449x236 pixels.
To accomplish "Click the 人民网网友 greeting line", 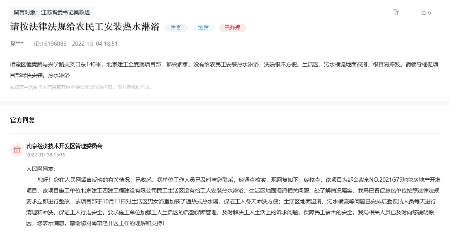I will (x=41, y=169).
